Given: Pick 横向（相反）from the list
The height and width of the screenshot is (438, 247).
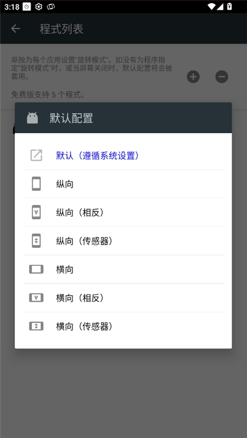Looking at the screenshot, I should pos(123,298).
